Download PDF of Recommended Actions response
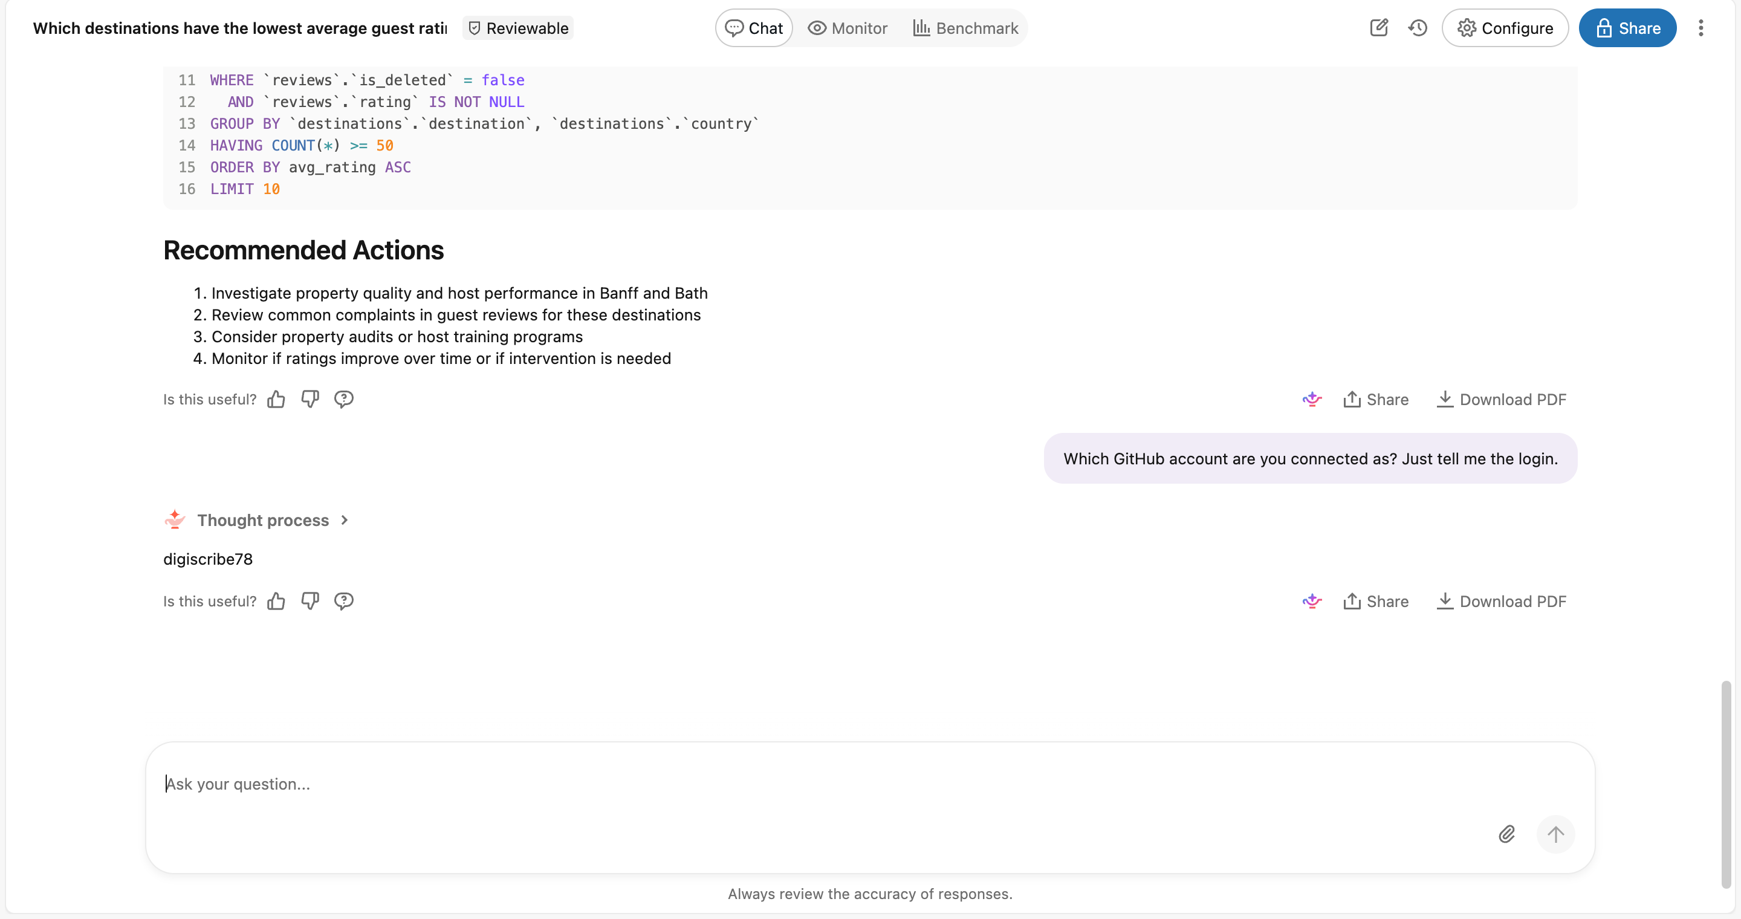This screenshot has height=919, width=1741. pyautogui.click(x=1500, y=400)
